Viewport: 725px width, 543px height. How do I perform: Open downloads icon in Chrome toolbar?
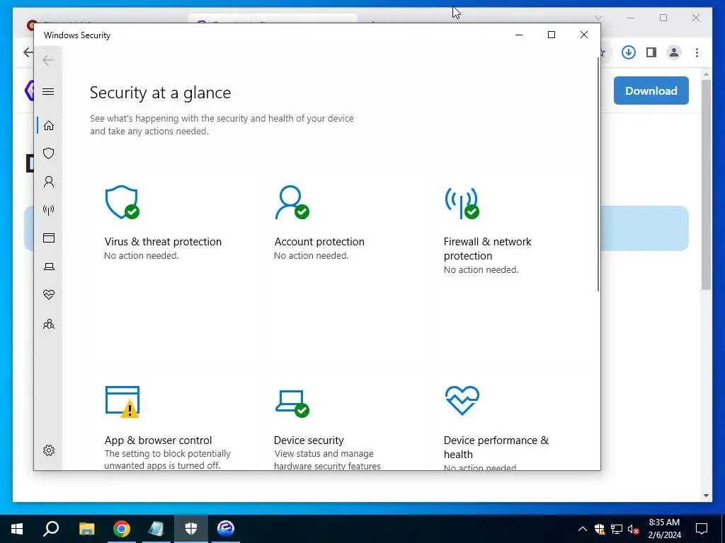(x=629, y=52)
